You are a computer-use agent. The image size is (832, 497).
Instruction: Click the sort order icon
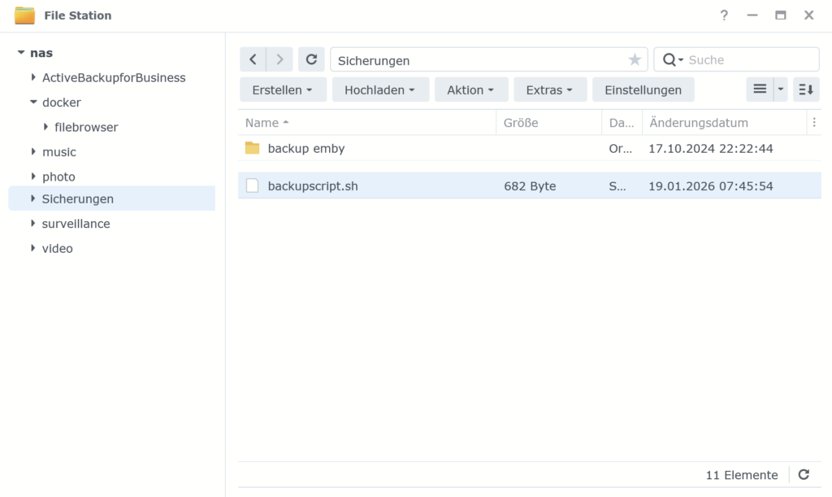point(806,89)
